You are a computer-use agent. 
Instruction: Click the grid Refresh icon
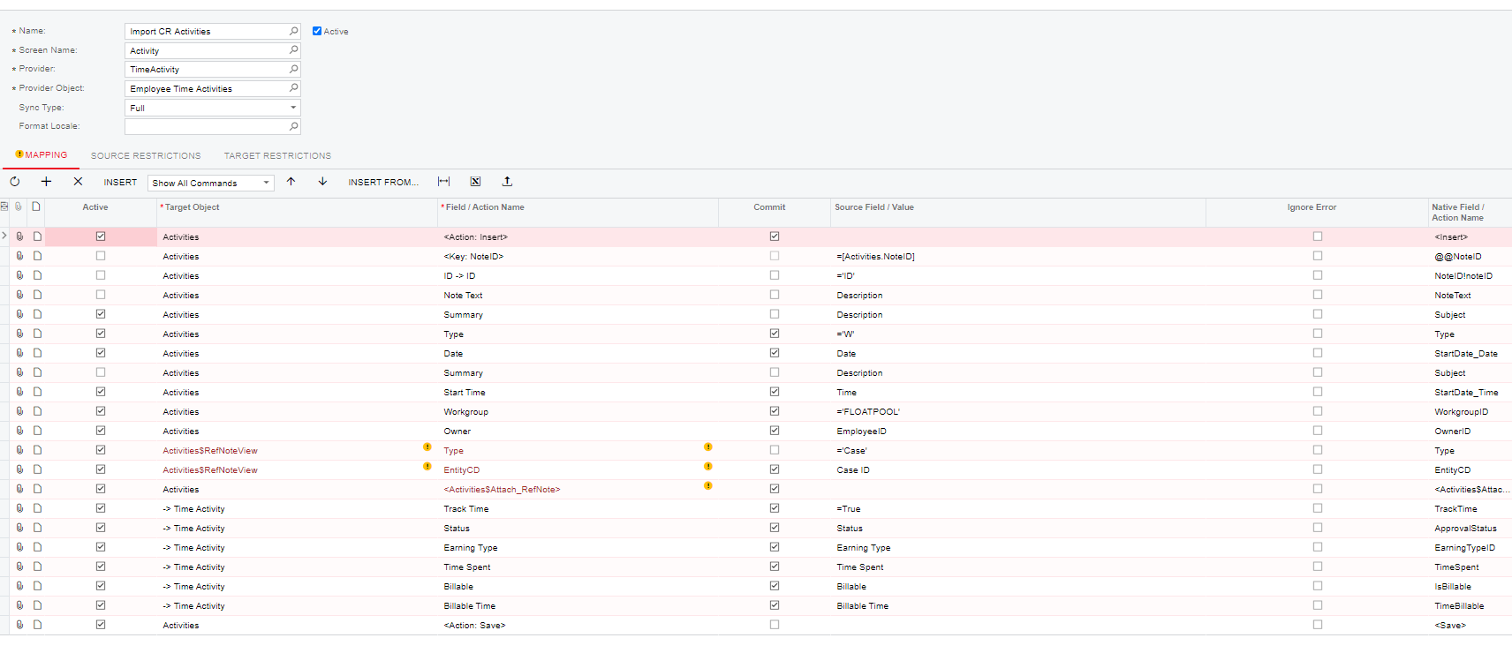coord(15,182)
